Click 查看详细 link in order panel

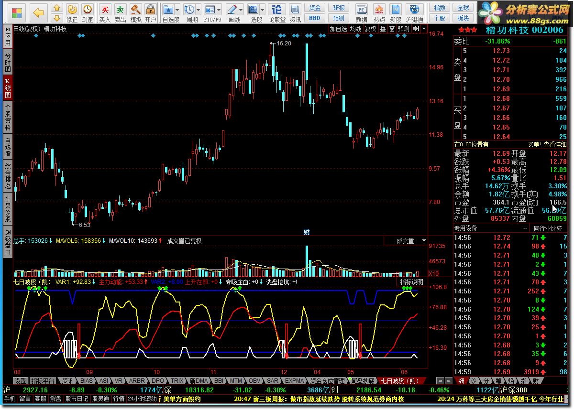[555, 144]
